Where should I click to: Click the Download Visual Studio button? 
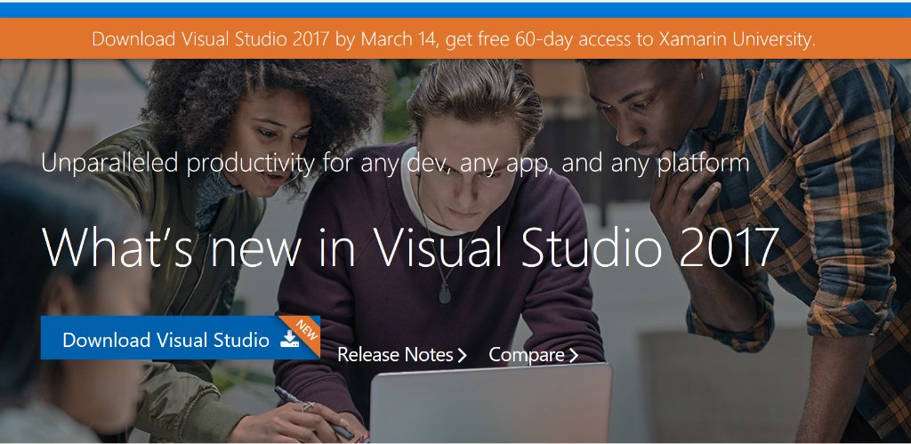pos(180,337)
